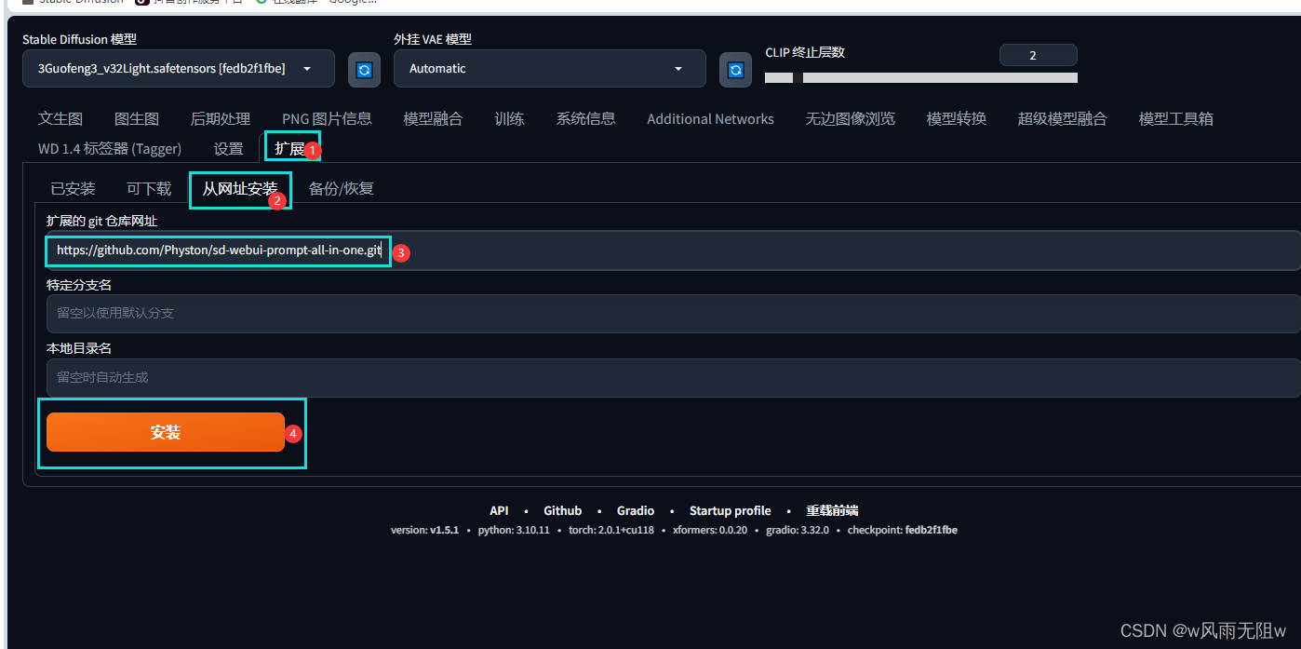This screenshot has width=1301, height=649.
Task: Refresh the external VAE model list
Action: click(x=735, y=70)
